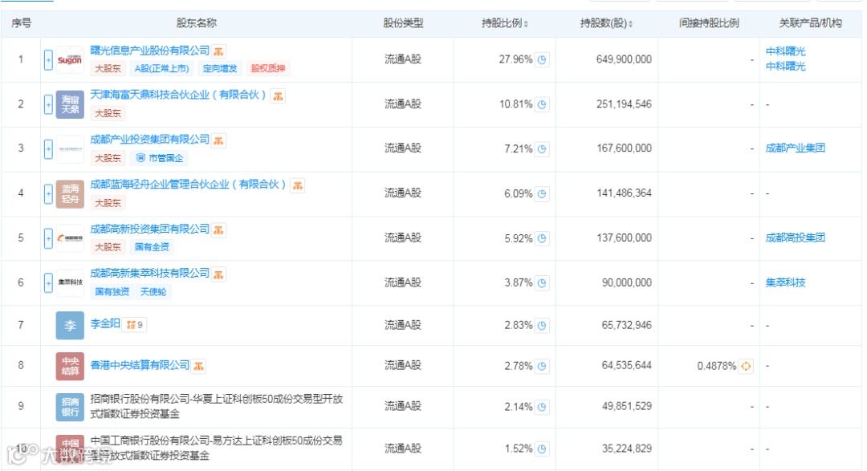Open equity structure icon beside 成都产业投资集团有限公司

pos(219,140)
